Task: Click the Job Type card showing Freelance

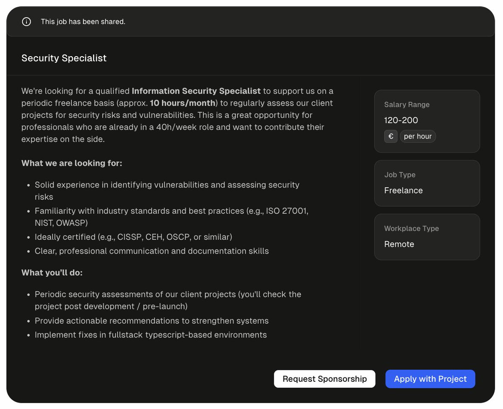Action: pos(427,183)
